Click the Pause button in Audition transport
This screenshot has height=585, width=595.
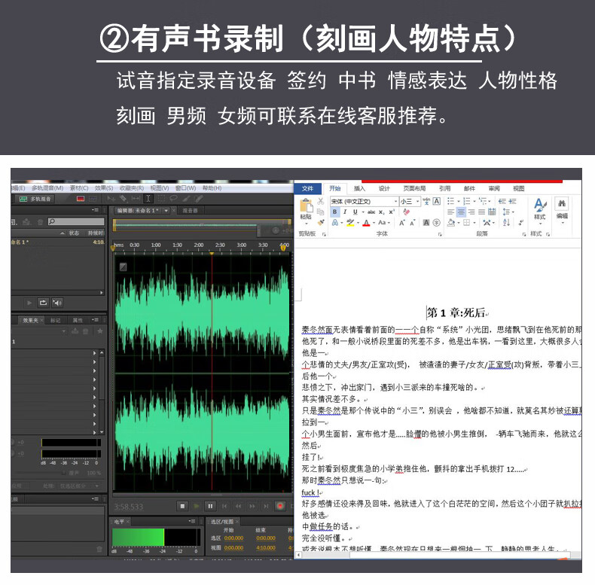pos(210,506)
